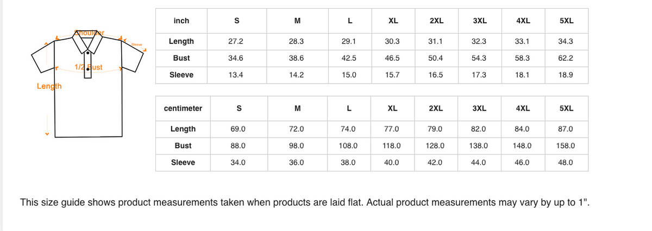
Task: Click the 5XL column header in inch table
Action: 566,21
